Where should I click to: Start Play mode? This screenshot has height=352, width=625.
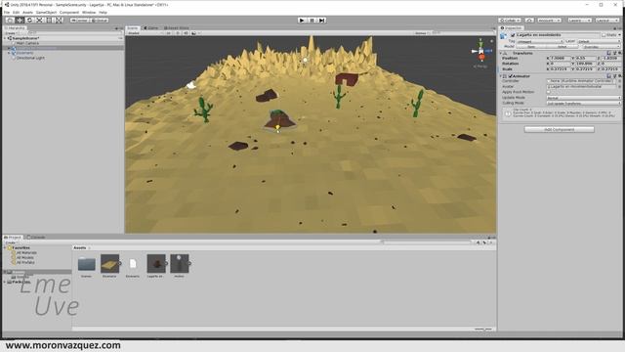pos(302,20)
